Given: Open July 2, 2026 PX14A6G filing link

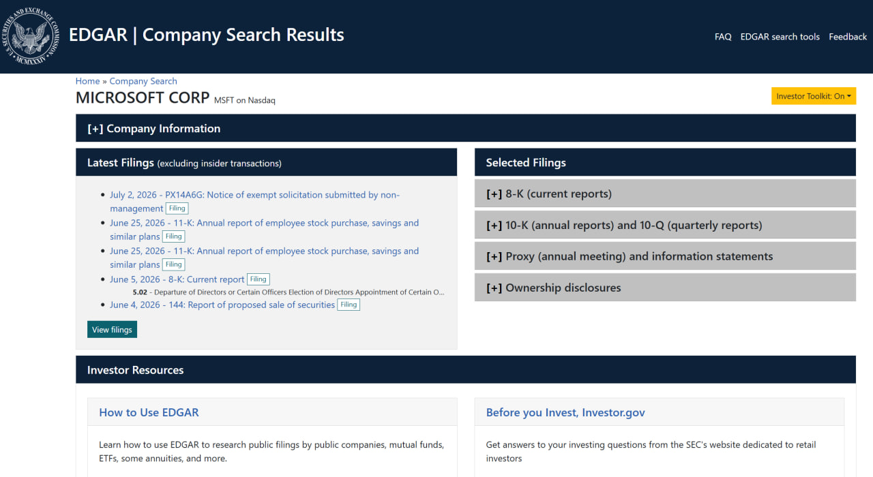Looking at the screenshot, I should click(254, 202).
